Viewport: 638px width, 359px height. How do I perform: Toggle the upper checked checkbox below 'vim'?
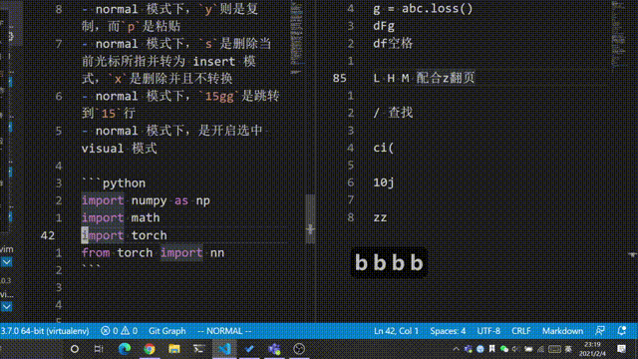(7, 262)
